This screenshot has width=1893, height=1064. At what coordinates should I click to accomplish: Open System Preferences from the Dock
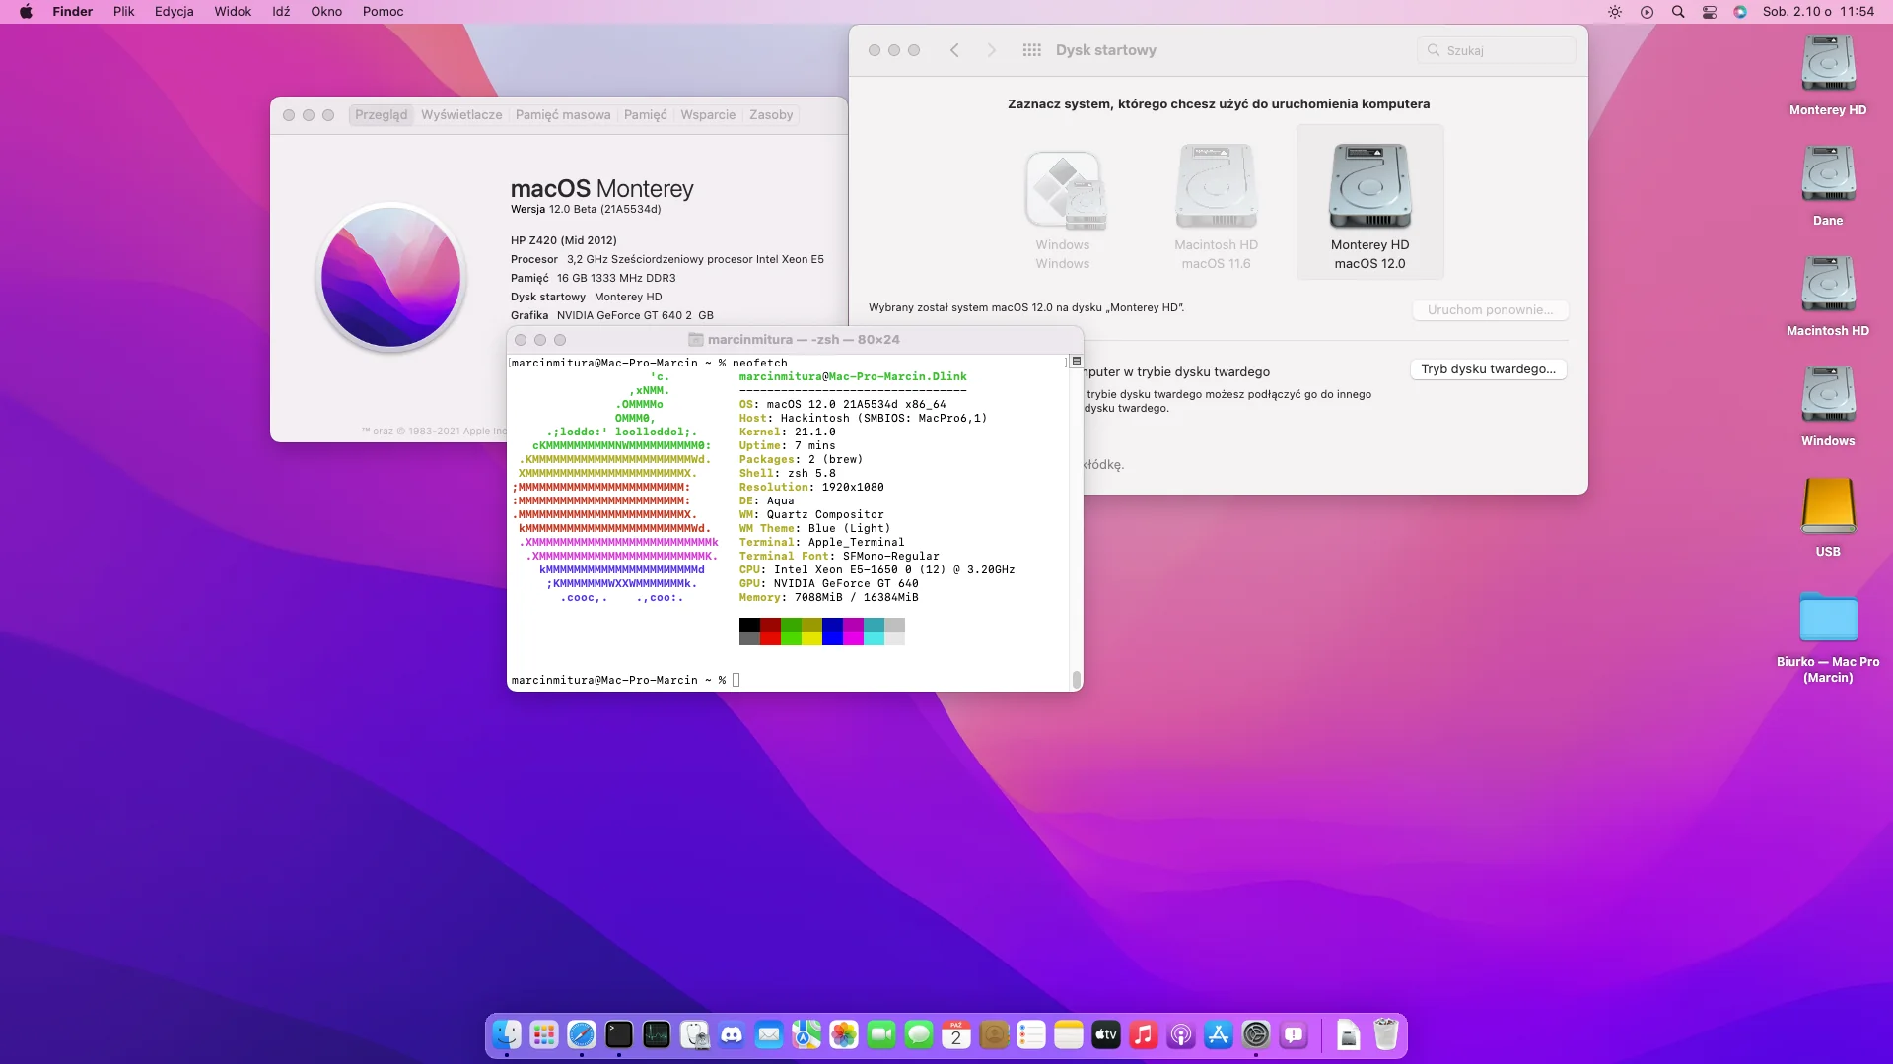click(x=1256, y=1034)
